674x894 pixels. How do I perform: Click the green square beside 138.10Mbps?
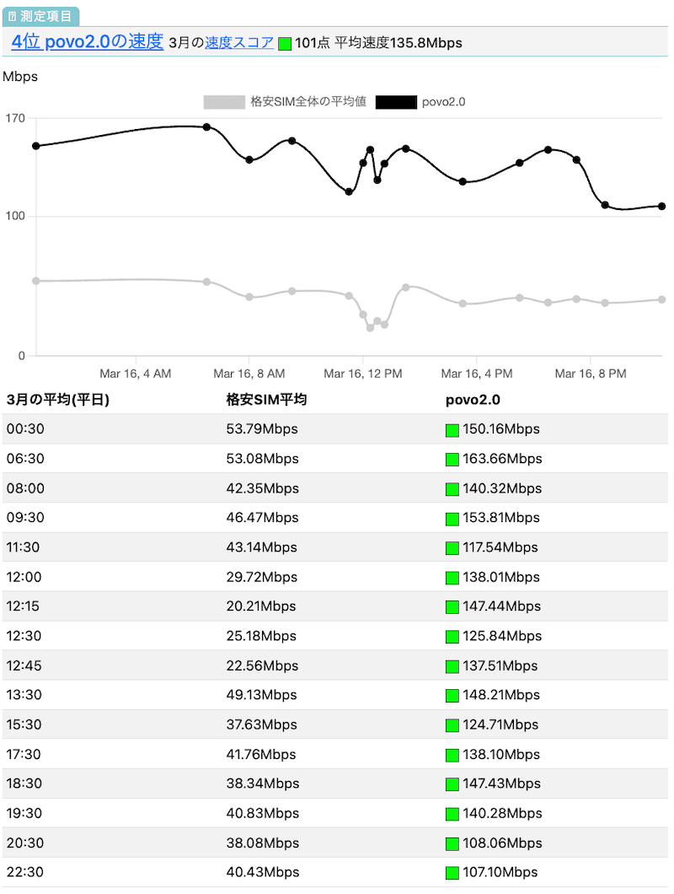click(x=452, y=755)
